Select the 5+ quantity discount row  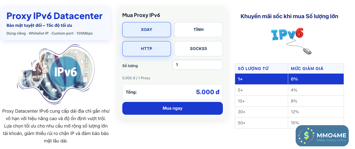289,90
